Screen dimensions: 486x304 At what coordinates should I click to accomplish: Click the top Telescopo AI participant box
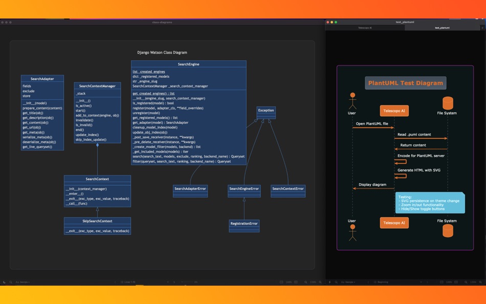tap(394, 111)
